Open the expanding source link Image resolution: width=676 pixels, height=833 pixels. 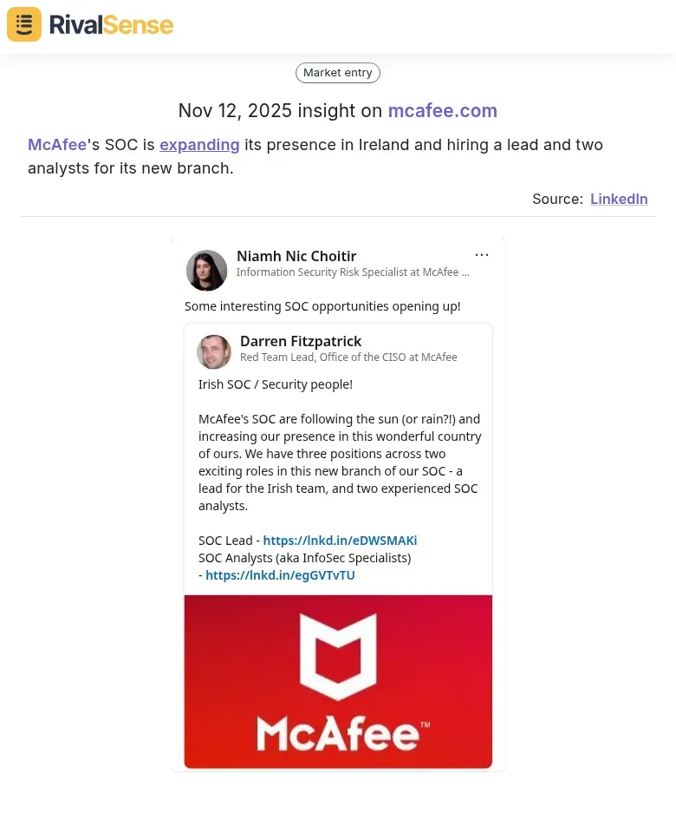[199, 144]
